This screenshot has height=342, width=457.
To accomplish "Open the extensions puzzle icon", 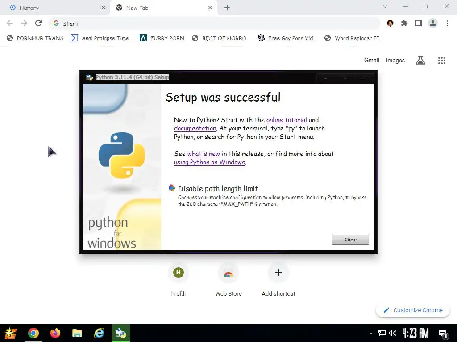I will click(404, 23).
